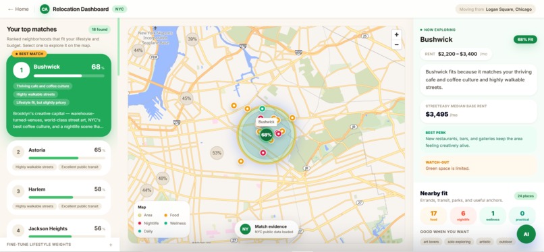
Task: Click Astoria's 65% progress bar
Action: (67, 158)
